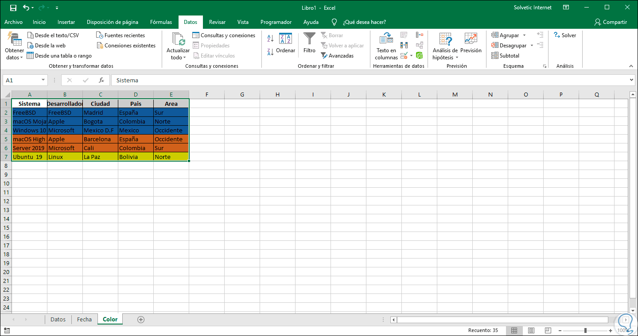Switch to the Datos sheet tab

pyautogui.click(x=58, y=319)
